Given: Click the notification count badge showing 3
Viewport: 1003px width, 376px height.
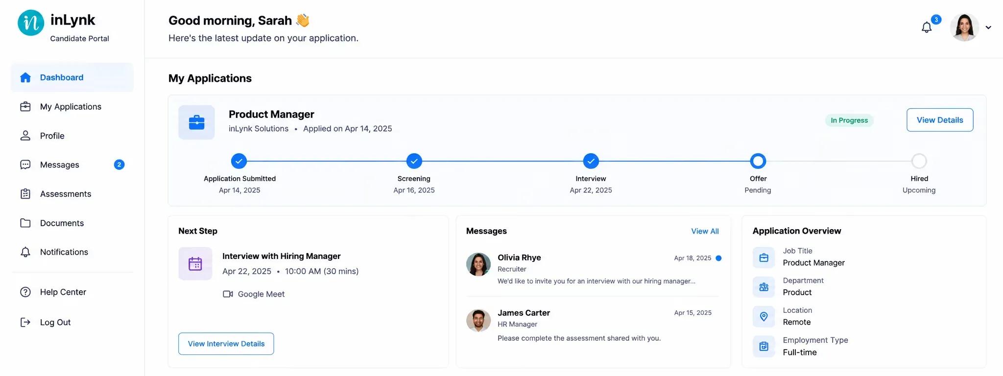Looking at the screenshot, I should [x=936, y=20].
